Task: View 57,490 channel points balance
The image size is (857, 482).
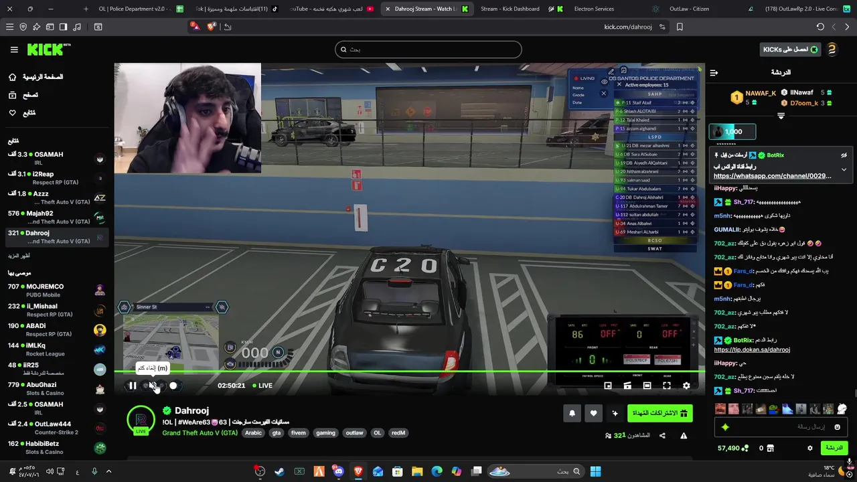Action: [732, 448]
